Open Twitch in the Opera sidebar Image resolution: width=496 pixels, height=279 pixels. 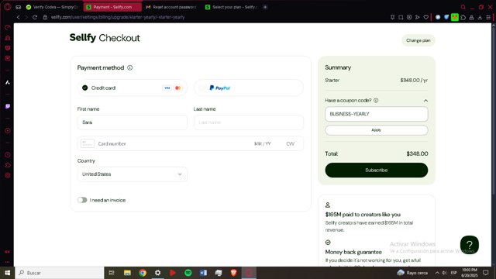click(8, 106)
